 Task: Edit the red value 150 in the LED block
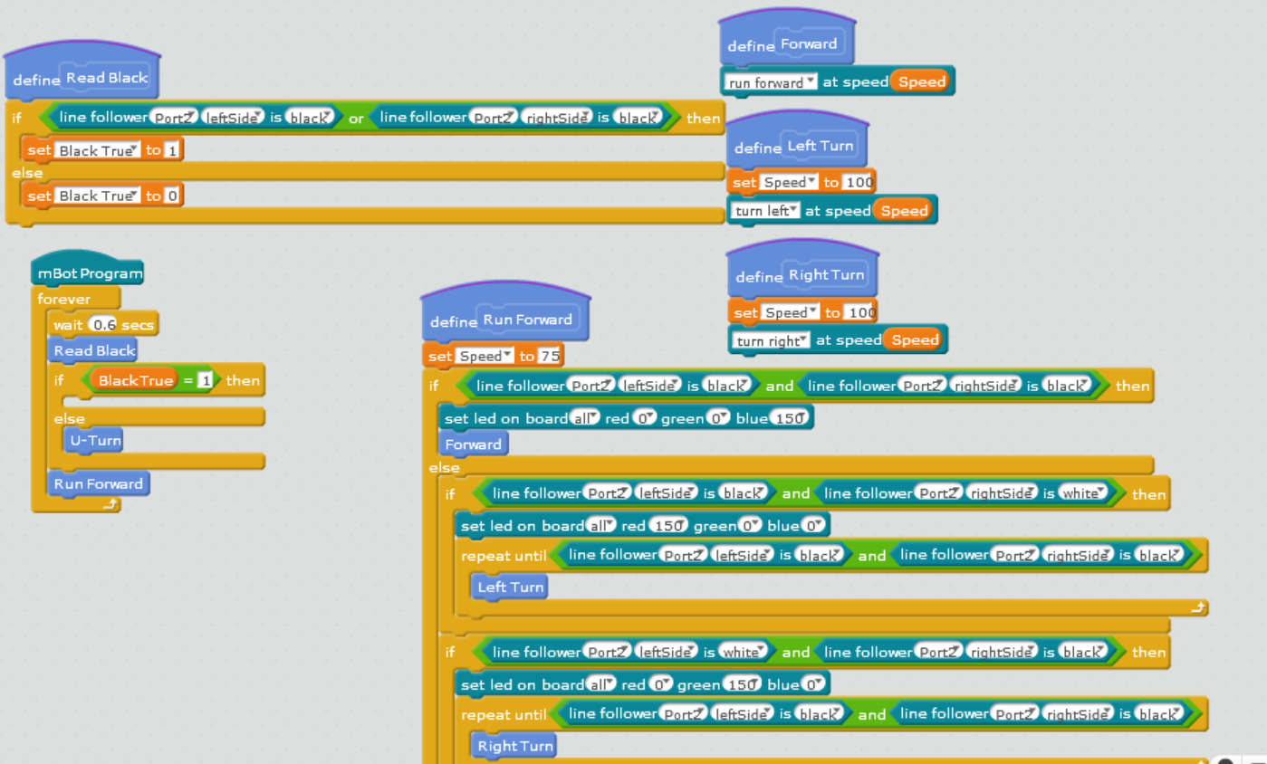(669, 526)
